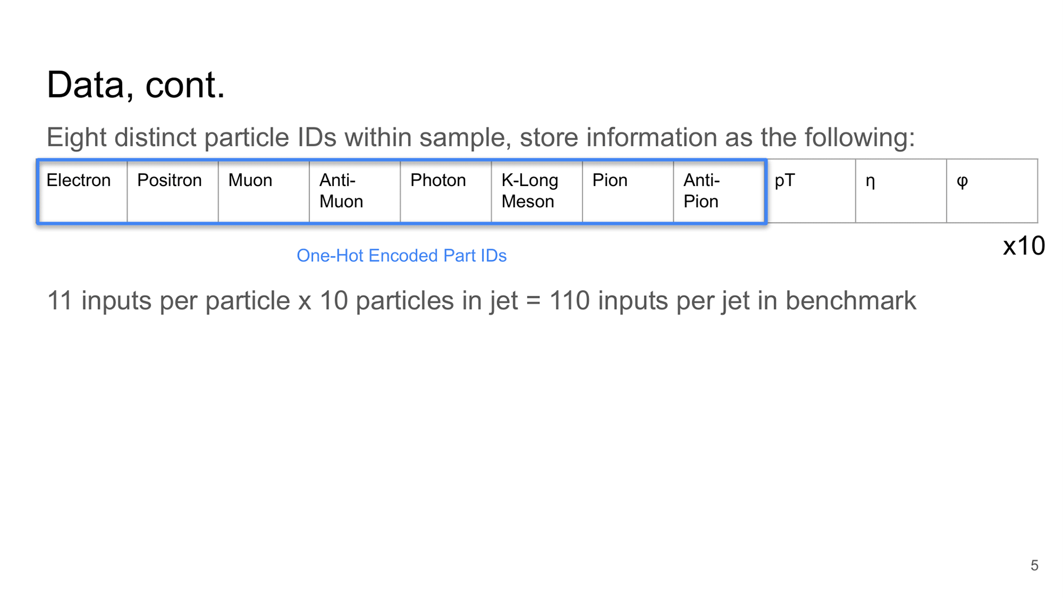Click the pT column cell
1063x598 pixels.
[811, 191]
